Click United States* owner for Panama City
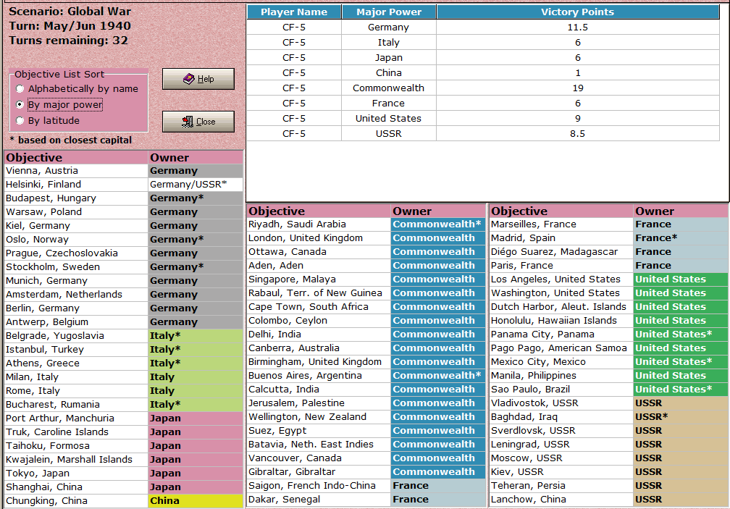Image resolution: width=730 pixels, height=509 pixels. point(681,335)
